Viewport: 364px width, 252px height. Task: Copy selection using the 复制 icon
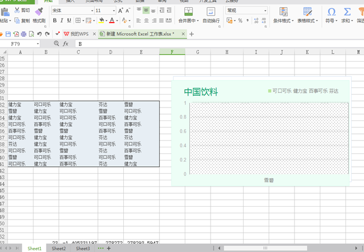(x=17, y=21)
